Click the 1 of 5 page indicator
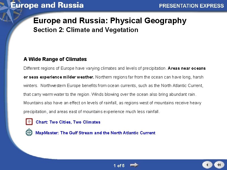Viewport: 227px width, 170px height. coord(119,165)
